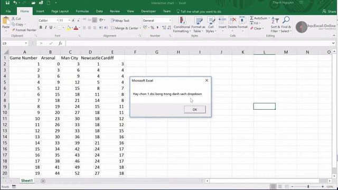Toggle Italic formatting
The width and height of the screenshot is (338, 190).
[x=46, y=27]
